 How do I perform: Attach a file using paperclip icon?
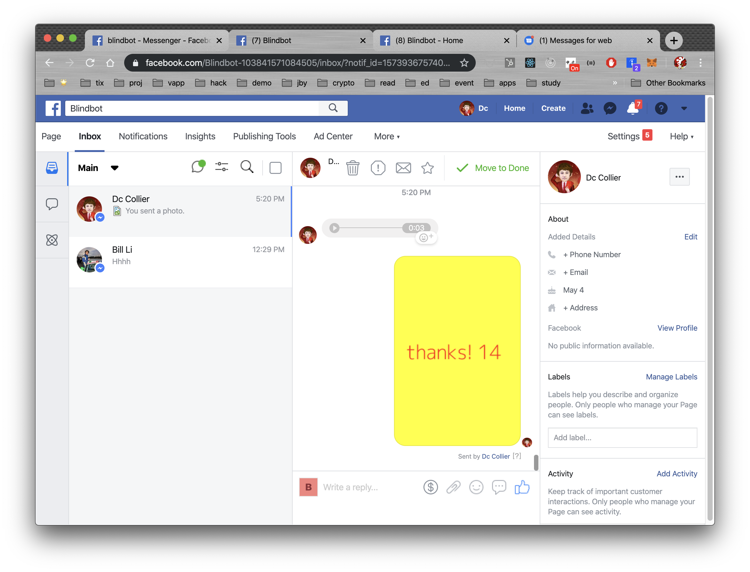(x=453, y=487)
